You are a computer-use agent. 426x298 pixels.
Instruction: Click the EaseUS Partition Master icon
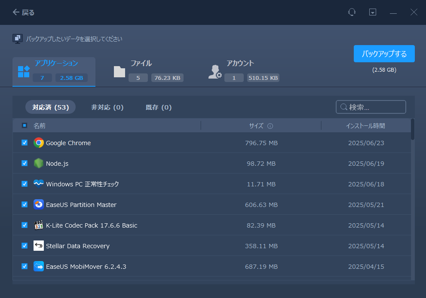[x=39, y=204]
